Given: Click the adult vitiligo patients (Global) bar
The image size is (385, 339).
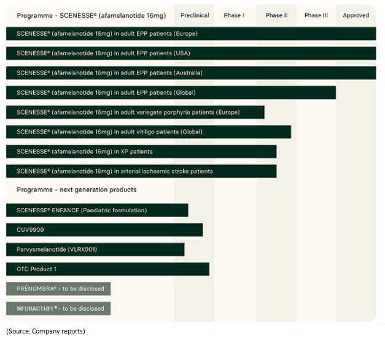Looking at the screenshot, I should click(x=149, y=132).
